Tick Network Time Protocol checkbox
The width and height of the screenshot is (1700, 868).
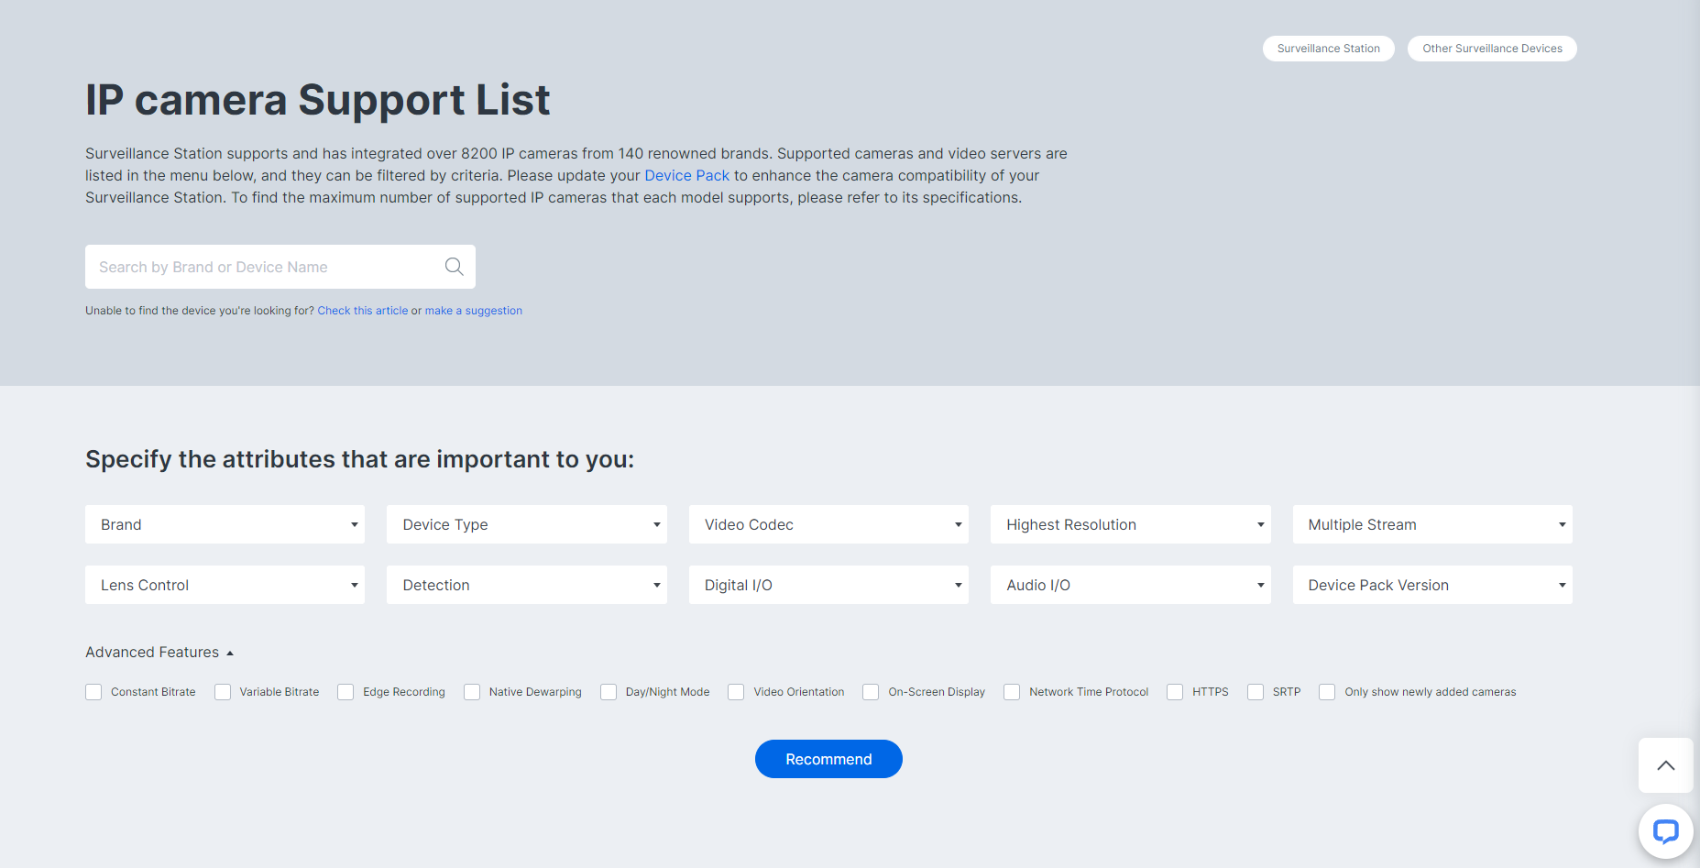[x=1012, y=692]
